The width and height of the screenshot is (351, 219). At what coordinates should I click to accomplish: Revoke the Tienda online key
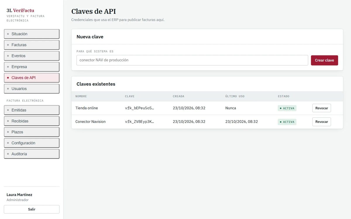321,108
